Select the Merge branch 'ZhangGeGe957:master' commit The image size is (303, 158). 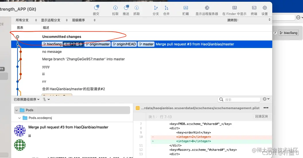coord(142,59)
